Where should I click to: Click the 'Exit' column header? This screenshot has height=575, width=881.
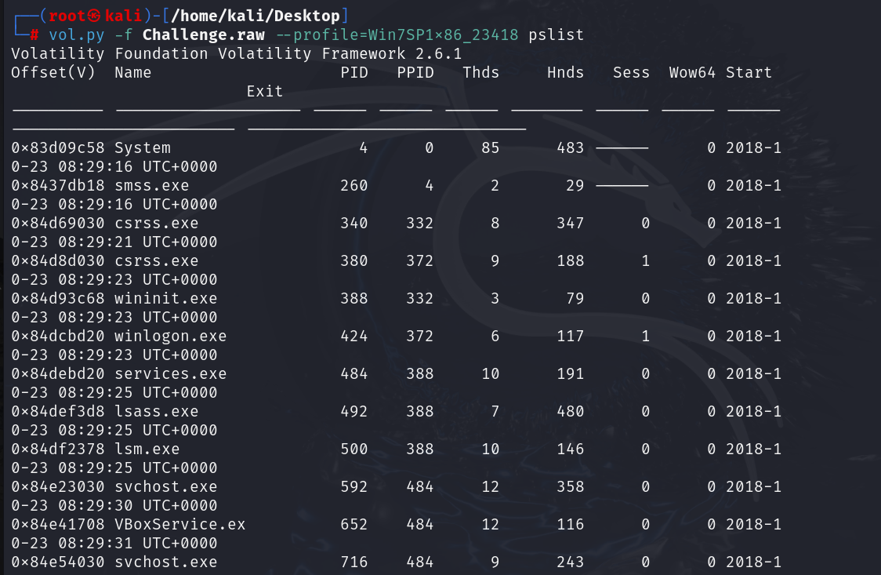pyautogui.click(x=265, y=91)
